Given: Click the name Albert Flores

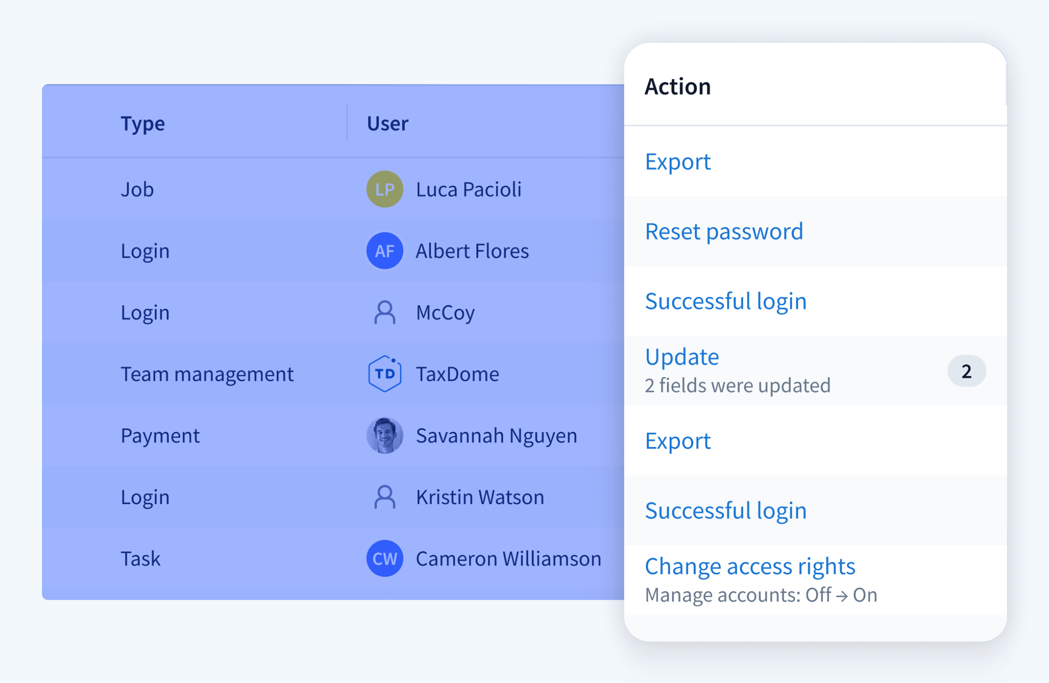Looking at the screenshot, I should coord(472,251).
